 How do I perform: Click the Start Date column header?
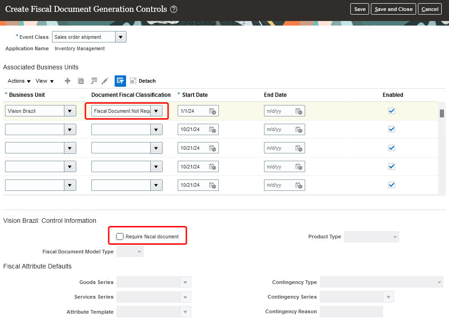point(195,95)
